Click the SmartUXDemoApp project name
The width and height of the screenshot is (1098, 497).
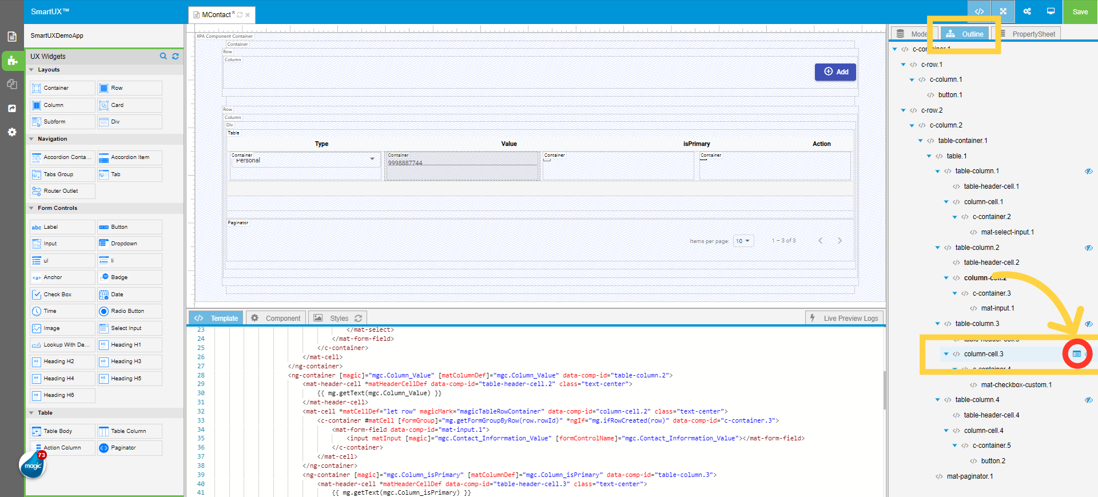(57, 35)
